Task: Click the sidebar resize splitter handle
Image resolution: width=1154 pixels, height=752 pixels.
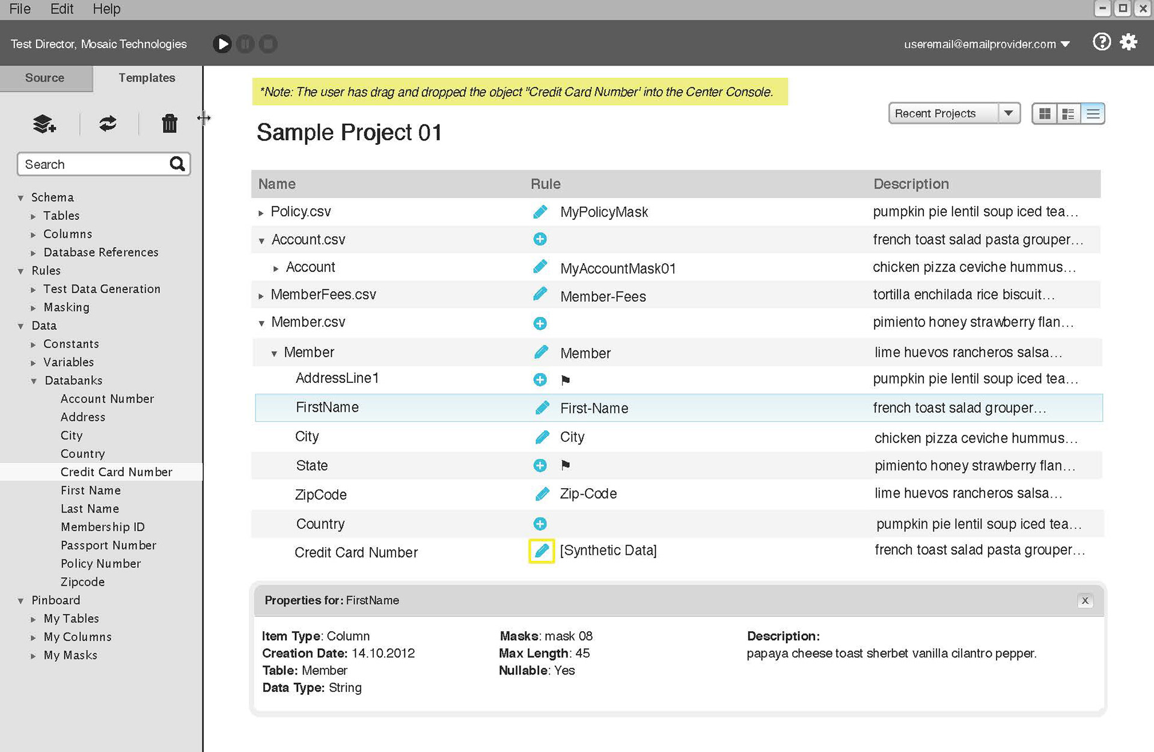Action: 204,118
